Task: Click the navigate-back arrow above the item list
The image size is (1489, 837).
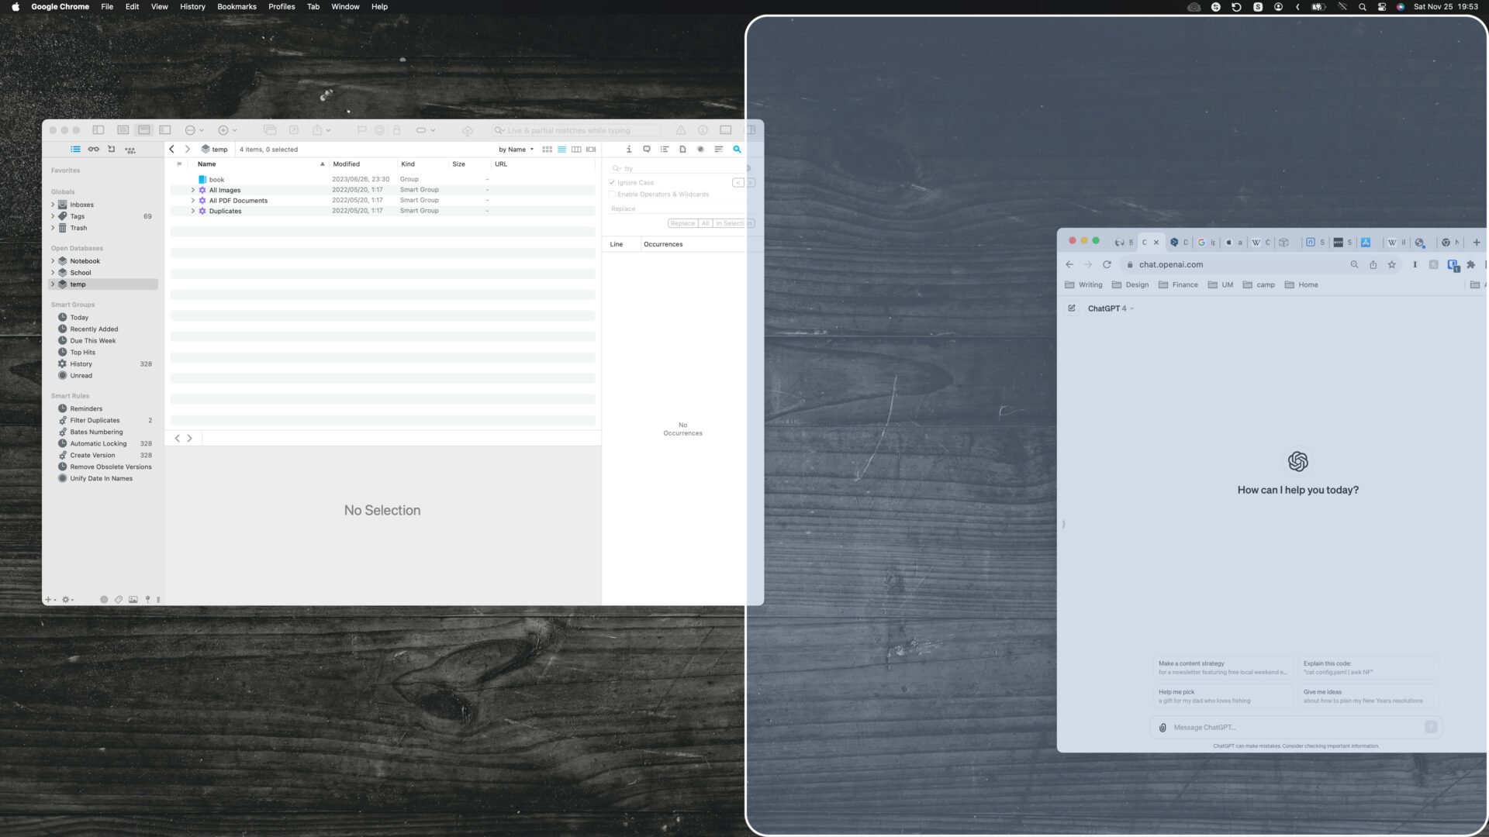Action: 172,150
